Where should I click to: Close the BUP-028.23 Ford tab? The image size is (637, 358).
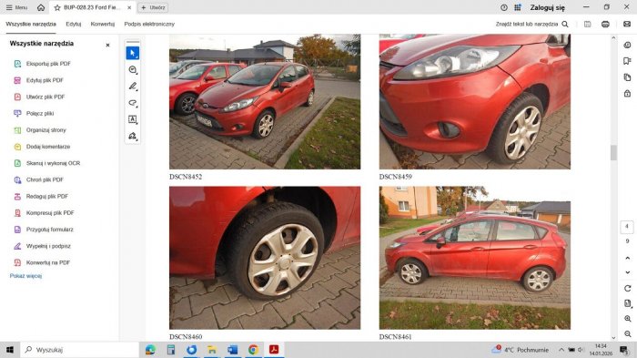[x=129, y=7]
